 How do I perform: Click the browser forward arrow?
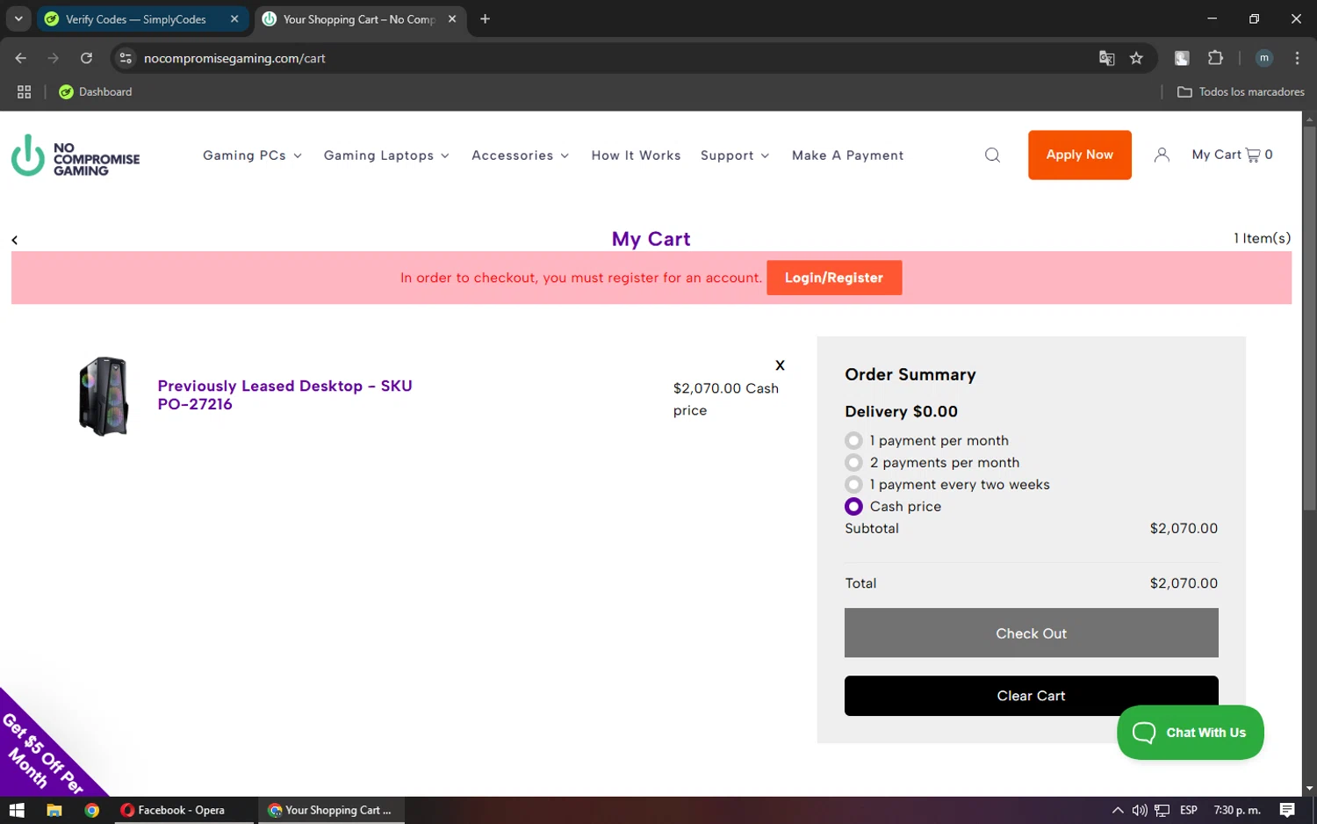[x=54, y=58]
